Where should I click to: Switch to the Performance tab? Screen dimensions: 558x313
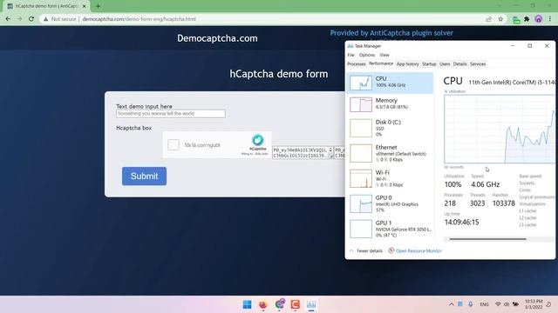[381, 63]
